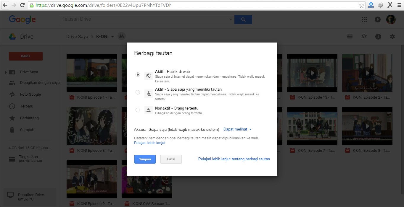Click the link-sharing person icon
This screenshot has height=207, width=404.
149,94
